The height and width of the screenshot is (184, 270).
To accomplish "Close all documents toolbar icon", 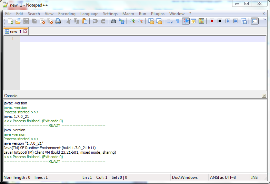I will pos(50,21).
